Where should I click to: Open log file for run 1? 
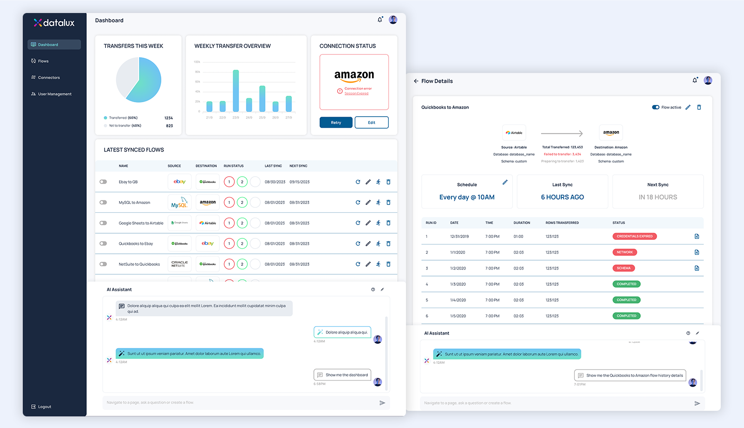click(x=697, y=237)
